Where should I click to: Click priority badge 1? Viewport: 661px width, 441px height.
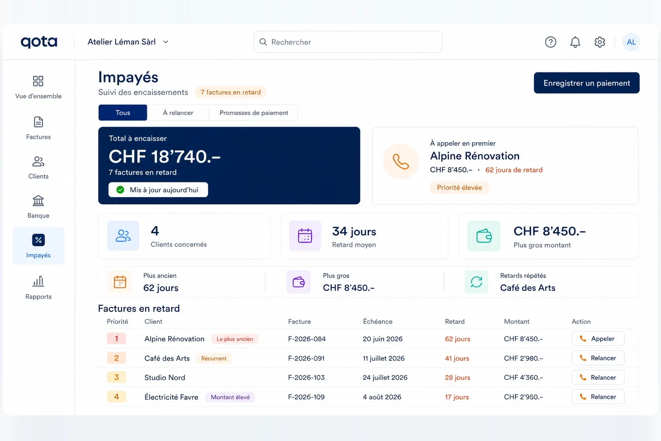coord(116,339)
